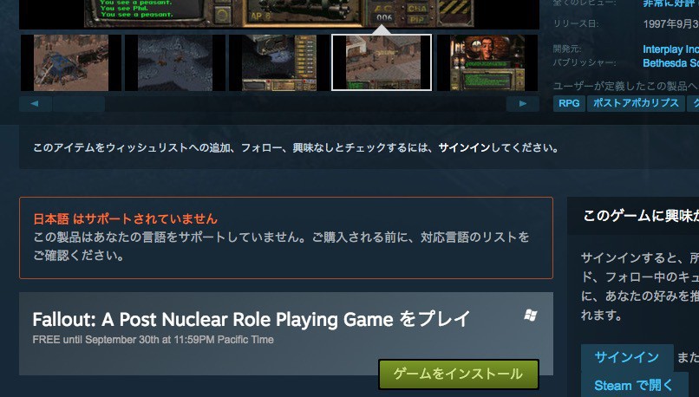Click the main screenshot preview image
Screen dimensions: 699x397
click(279, 14)
